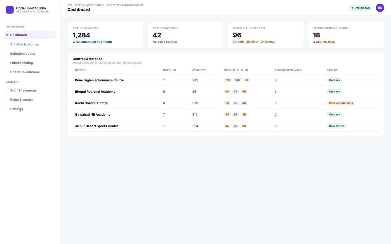Click On track status for Pune
Image resolution: width=391 pixels, height=244 pixels.
[334, 80]
